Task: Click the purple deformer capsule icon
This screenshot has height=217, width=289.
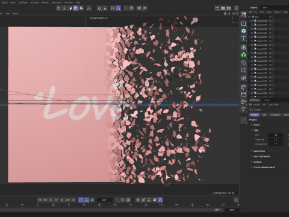Action: click(243, 63)
